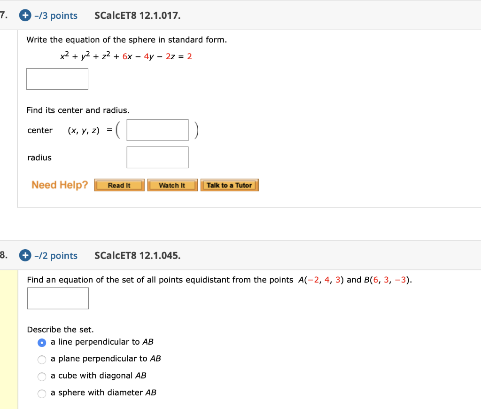Expand question 7 details via plus icon

(24, 15)
